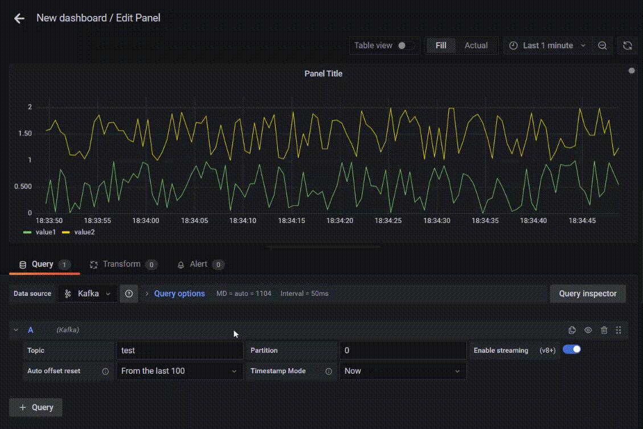Click the drag handle on query A
This screenshot has width=643, height=429.
tap(618, 330)
